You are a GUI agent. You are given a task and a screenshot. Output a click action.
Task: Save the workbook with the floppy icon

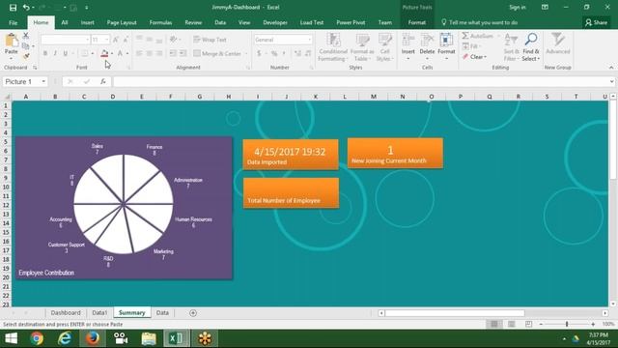[x=13, y=8]
